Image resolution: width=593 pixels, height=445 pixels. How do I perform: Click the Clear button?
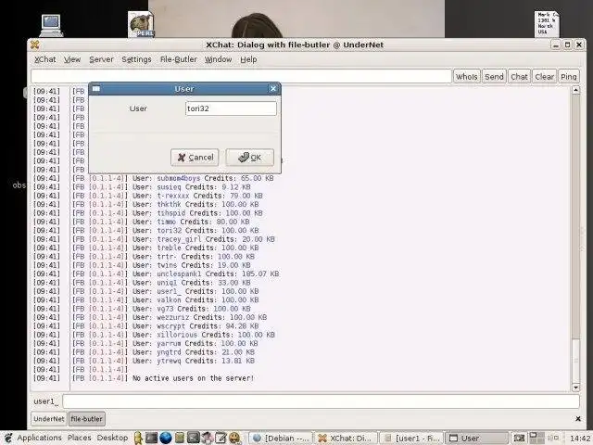click(x=544, y=76)
